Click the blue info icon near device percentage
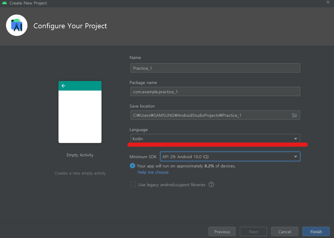 (x=133, y=166)
